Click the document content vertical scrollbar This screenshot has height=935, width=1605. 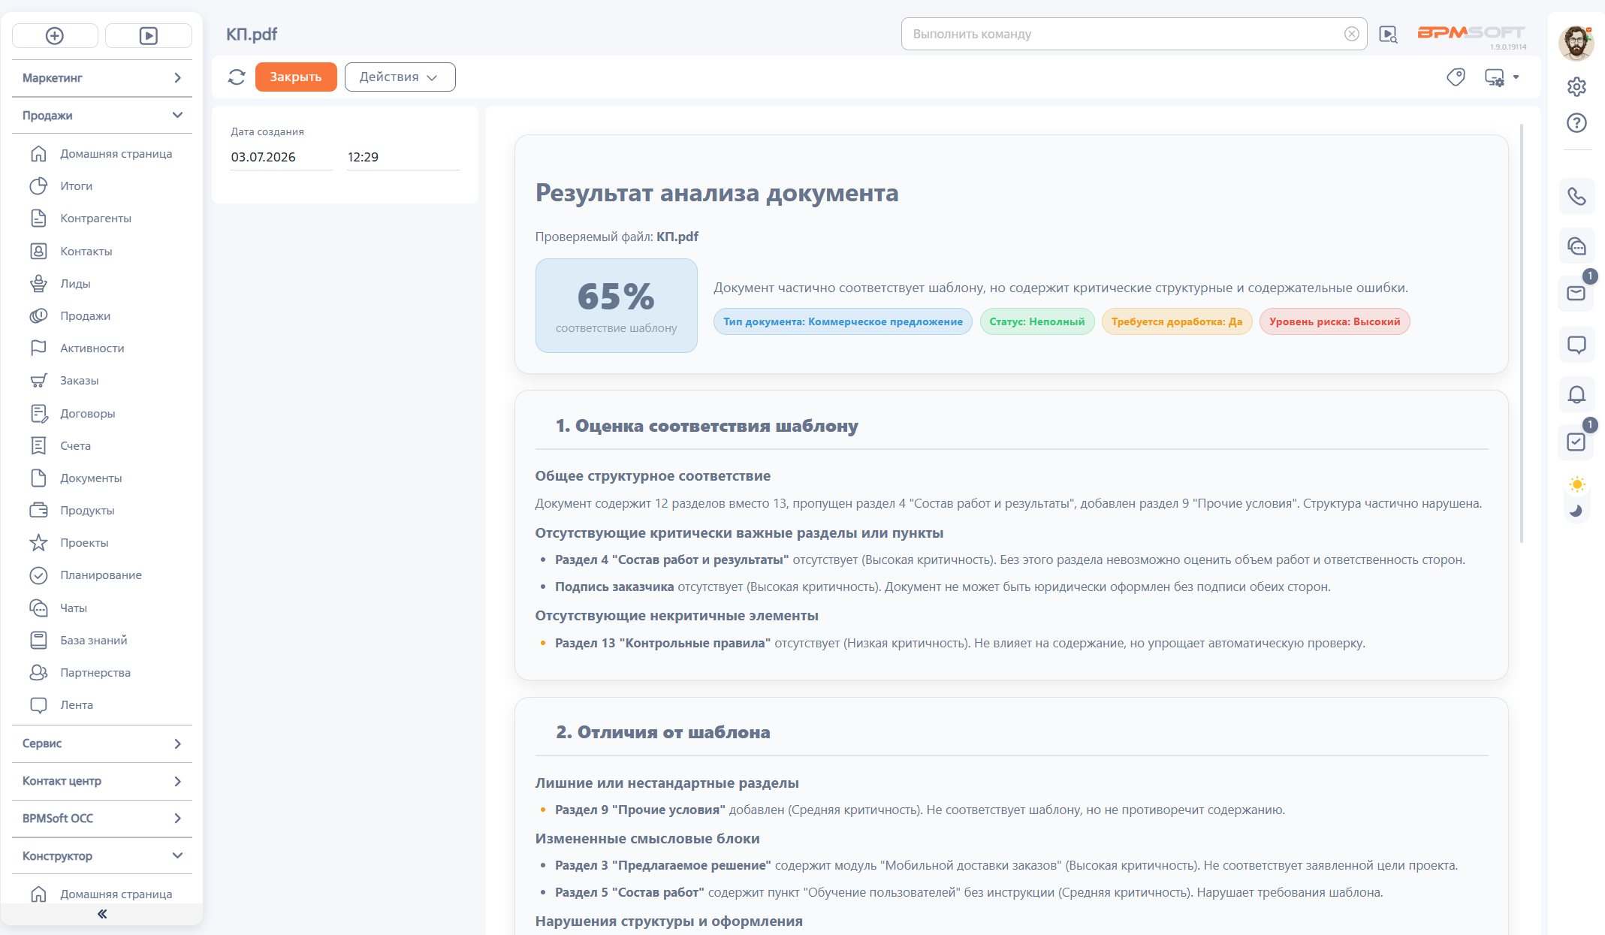(x=1522, y=333)
